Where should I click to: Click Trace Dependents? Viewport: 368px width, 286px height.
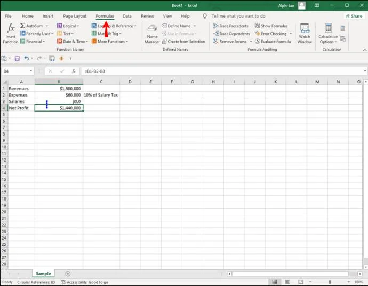coord(231,34)
